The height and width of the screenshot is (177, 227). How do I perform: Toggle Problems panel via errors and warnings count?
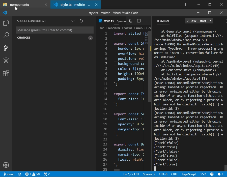point(32,174)
